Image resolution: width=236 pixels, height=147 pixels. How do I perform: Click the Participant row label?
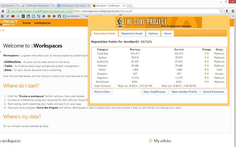pos(103,82)
